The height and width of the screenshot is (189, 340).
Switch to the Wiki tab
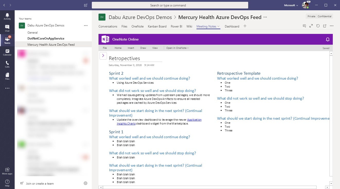click(189, 26)
